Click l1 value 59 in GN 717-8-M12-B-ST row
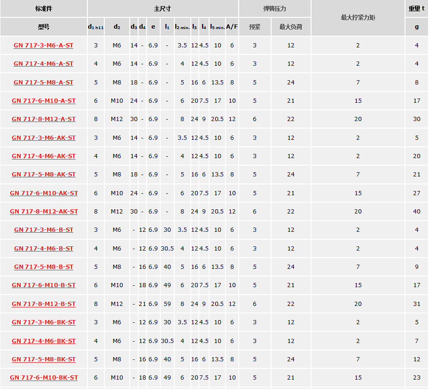Screen dimensions: 429x389 point(167,304)
